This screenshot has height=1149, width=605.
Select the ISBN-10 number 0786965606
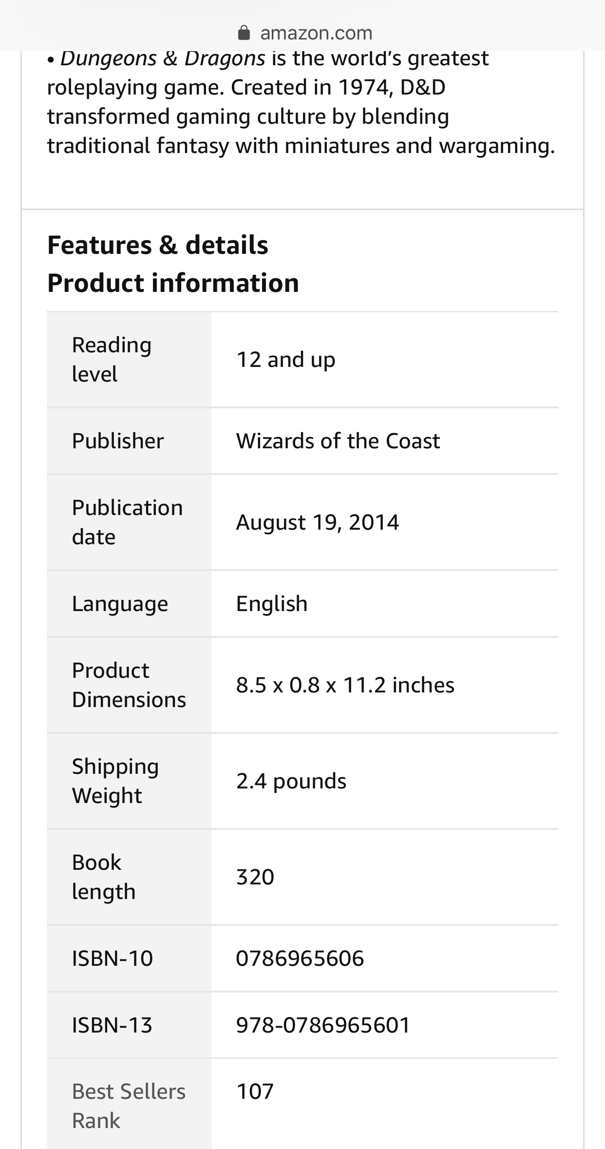pyautogui.click(x=300, y=958)
